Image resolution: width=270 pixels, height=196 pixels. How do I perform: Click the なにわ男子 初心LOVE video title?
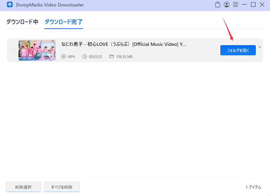point(124,45)
